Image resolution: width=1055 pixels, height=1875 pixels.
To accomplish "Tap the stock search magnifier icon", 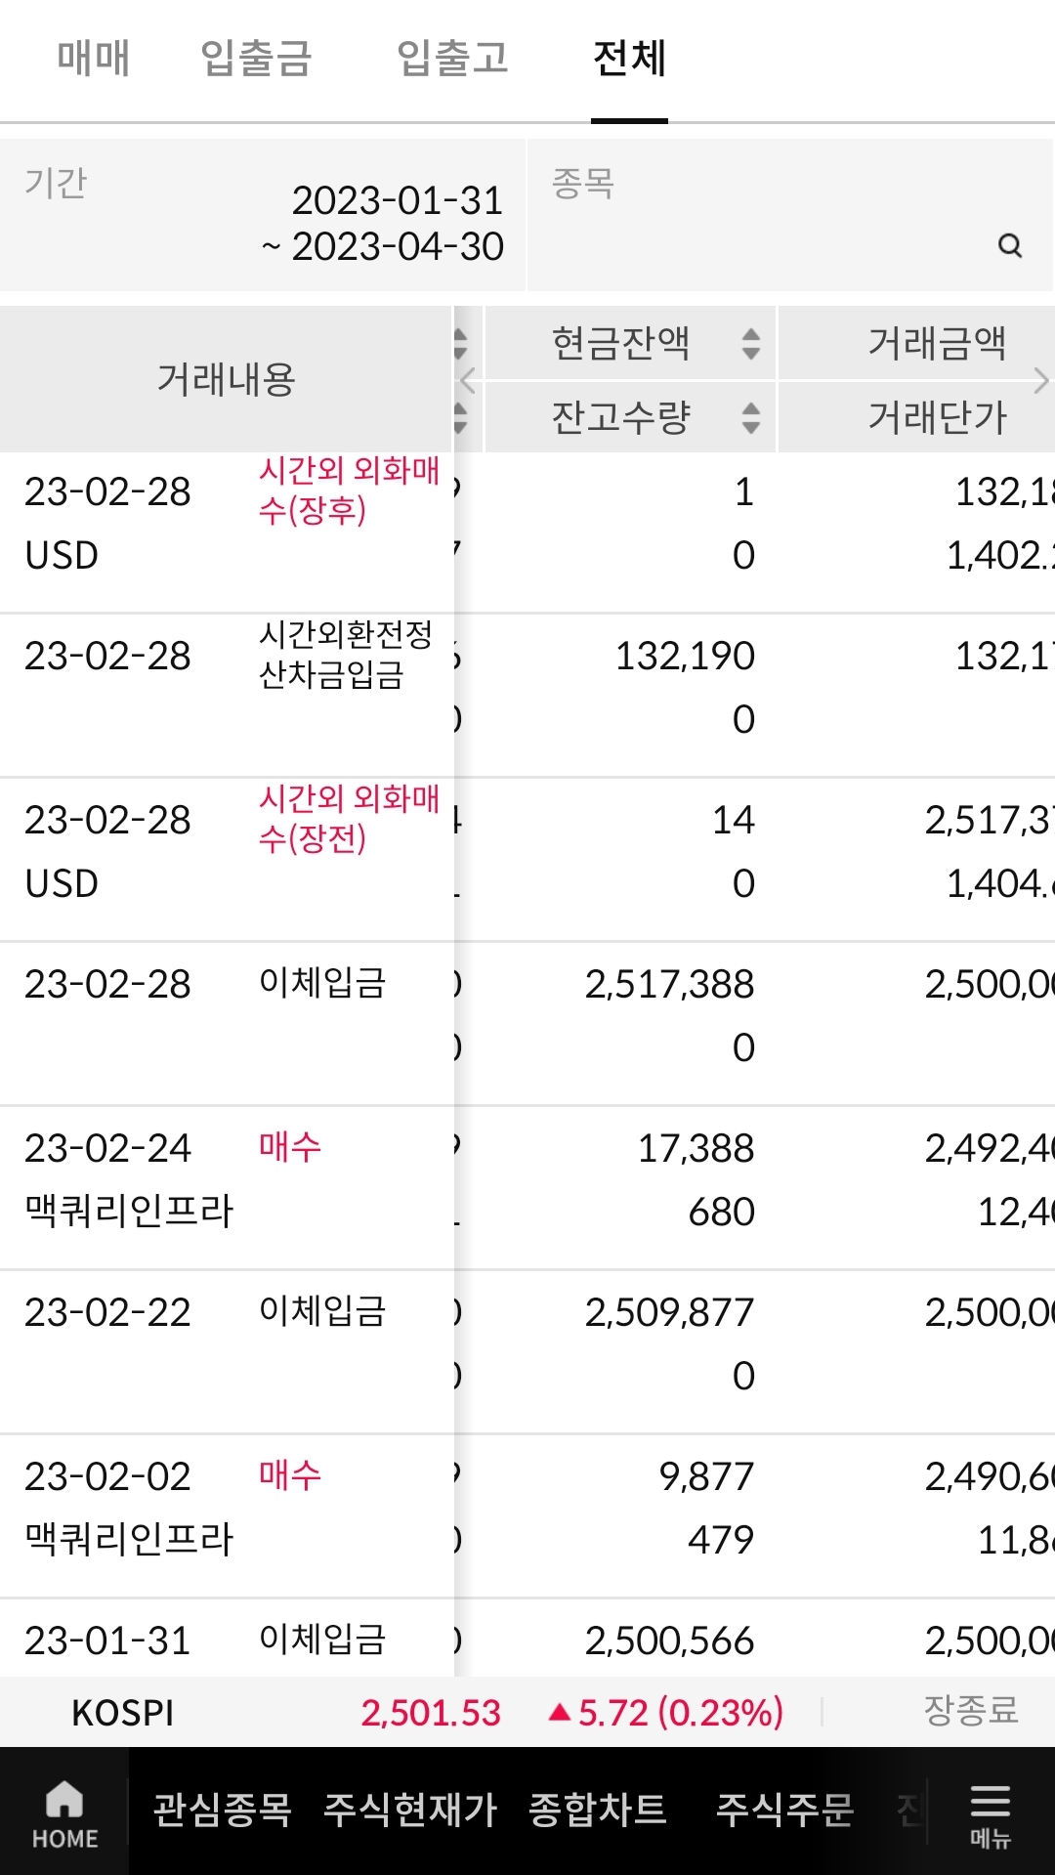I will [1010, 245].
